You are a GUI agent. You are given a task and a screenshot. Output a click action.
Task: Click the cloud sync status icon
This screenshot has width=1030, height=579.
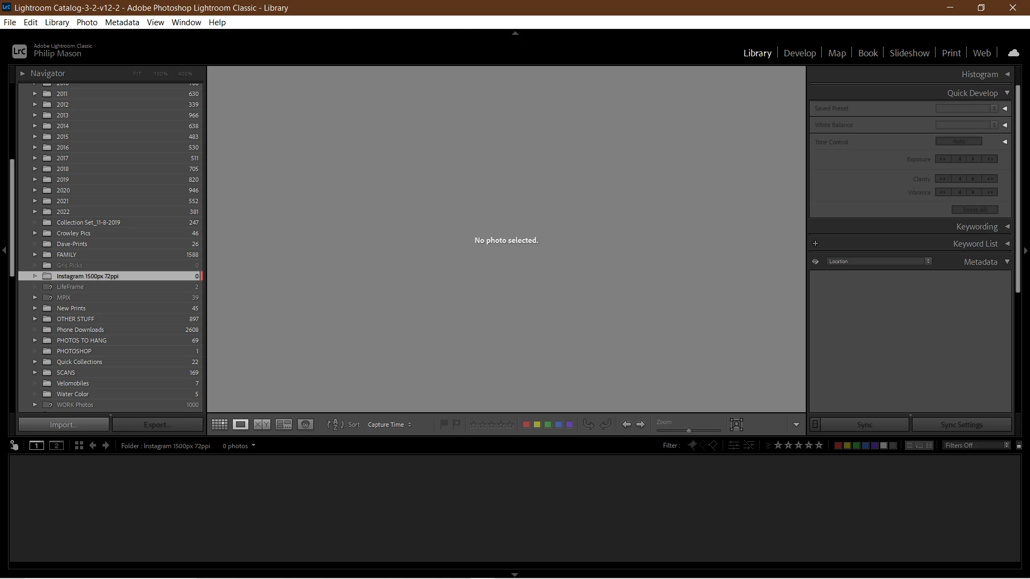(x=1013, y=53)
